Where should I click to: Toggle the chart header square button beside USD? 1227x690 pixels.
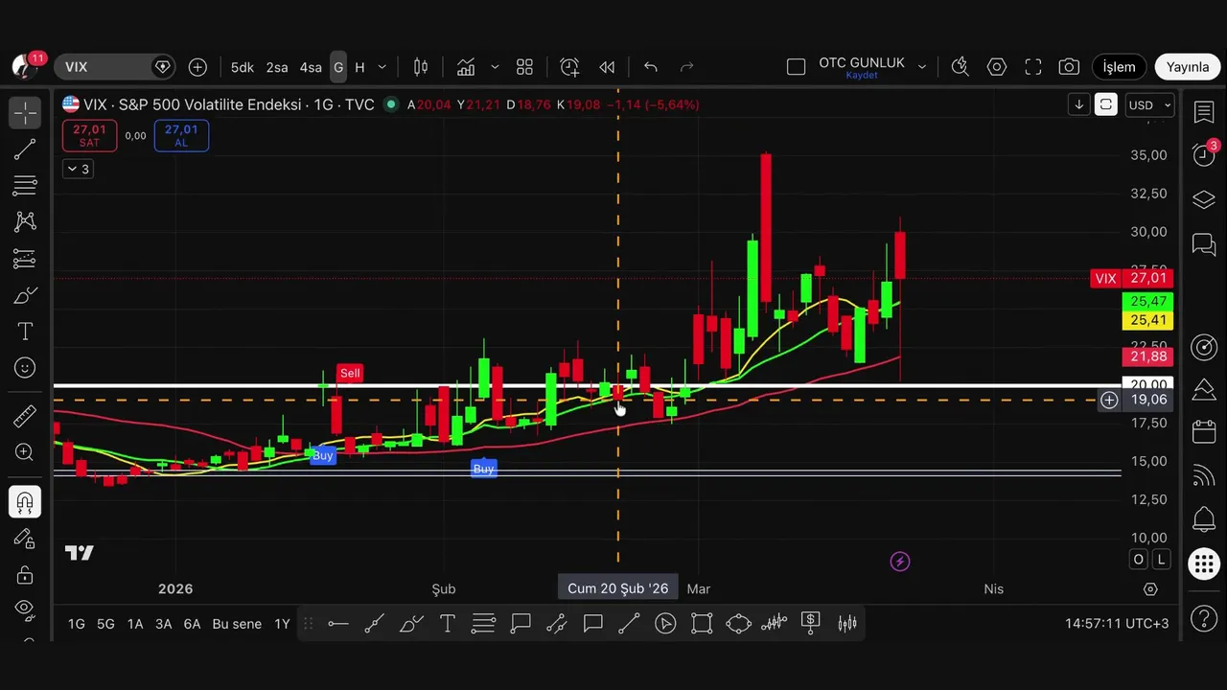1106,104
